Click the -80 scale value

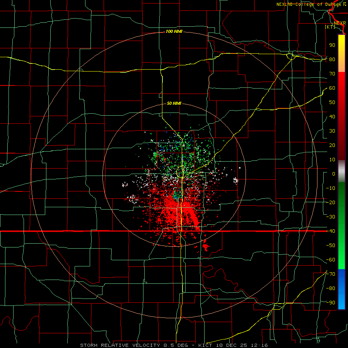pos(331,288)
